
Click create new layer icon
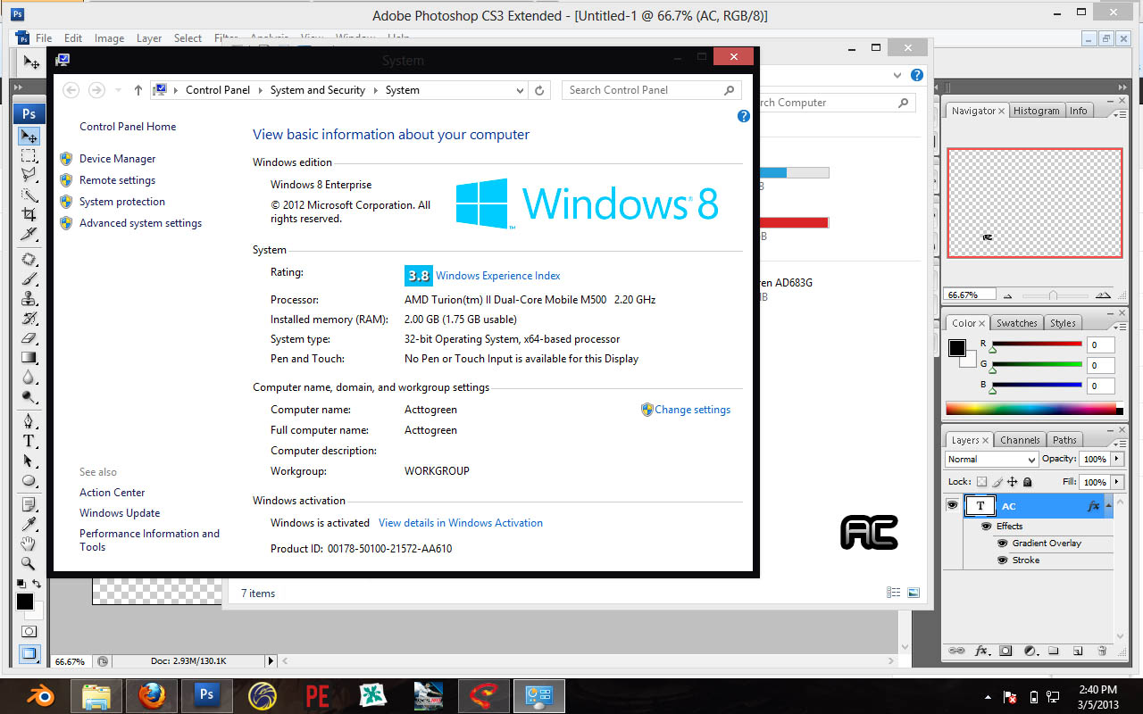coord(1078,651)
